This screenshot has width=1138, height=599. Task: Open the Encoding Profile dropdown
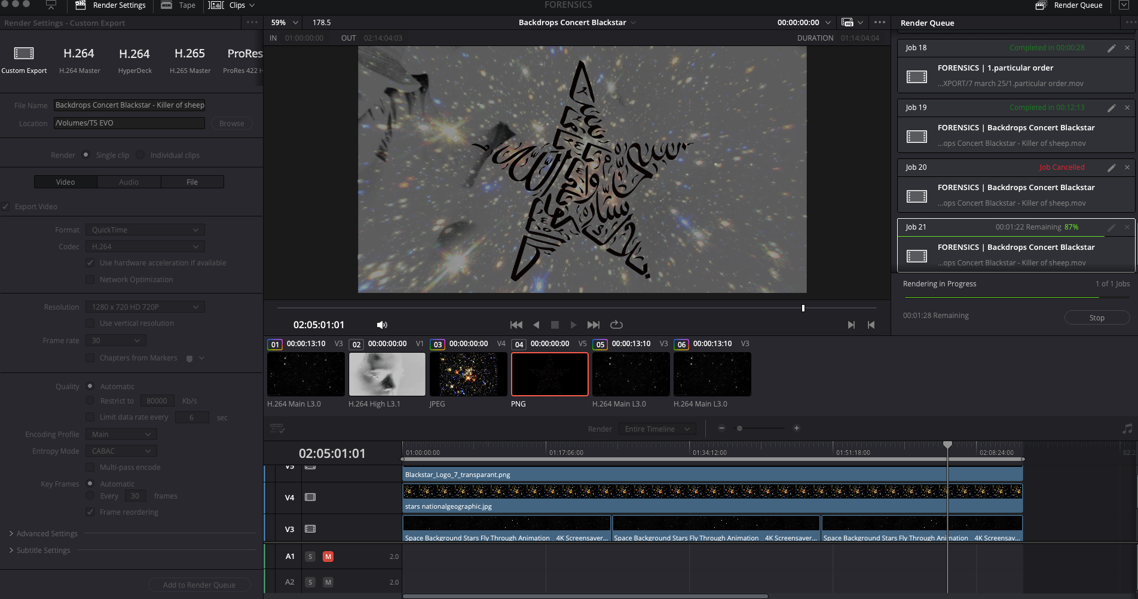click(x=121, y=435)
